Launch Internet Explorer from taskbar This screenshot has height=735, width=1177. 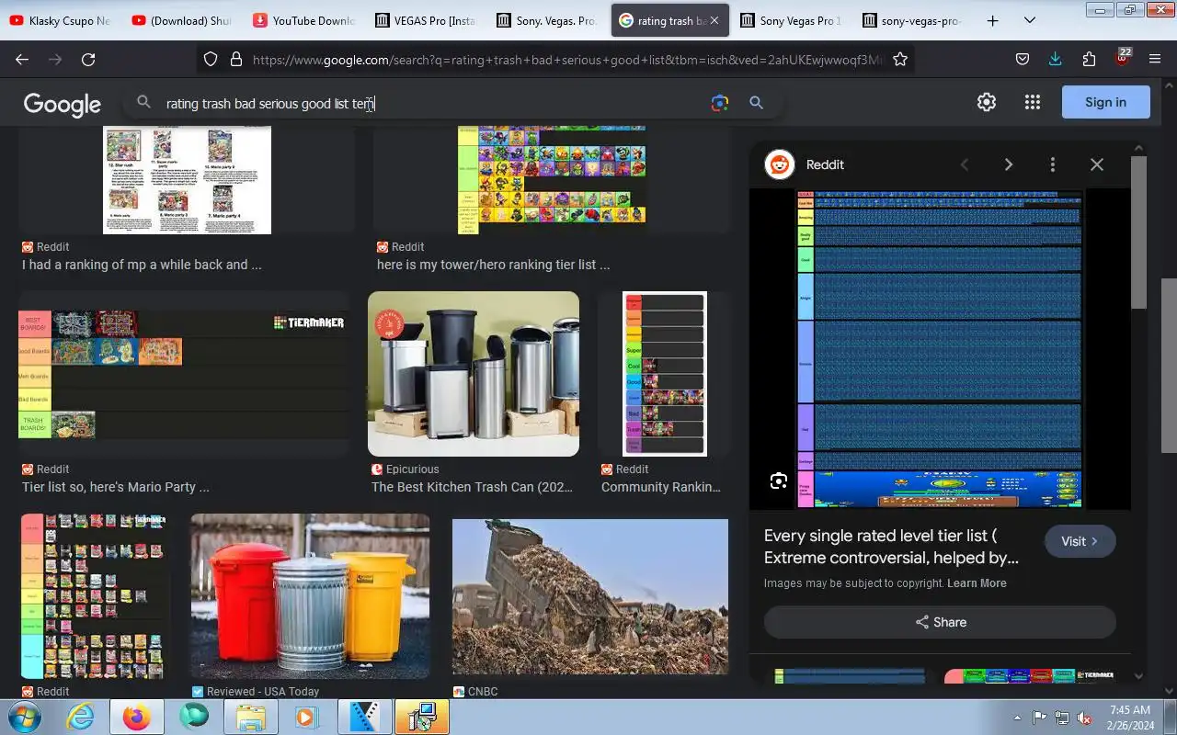click(80, 717)
